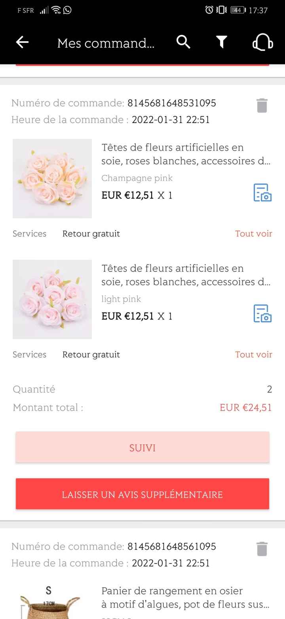Image resolution: width=285 pixels, height=619 pixels.
Task: Expand 'Tout voir' for Champagne pink item
Action: coord(253,234)
